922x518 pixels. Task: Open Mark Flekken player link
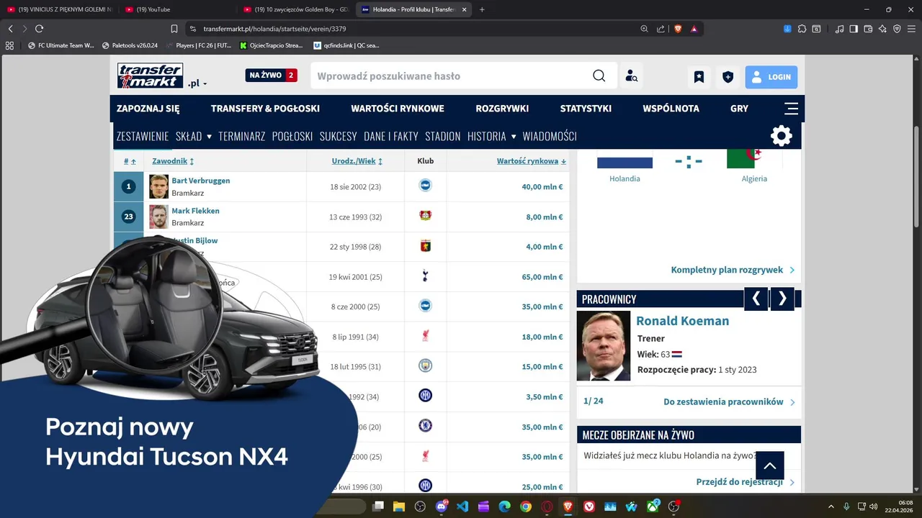pyautogui.click(x=195, y=211)
